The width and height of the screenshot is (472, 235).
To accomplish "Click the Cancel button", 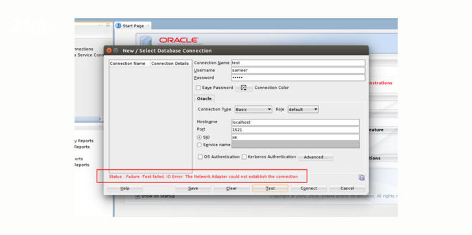I will coord(347,188).
